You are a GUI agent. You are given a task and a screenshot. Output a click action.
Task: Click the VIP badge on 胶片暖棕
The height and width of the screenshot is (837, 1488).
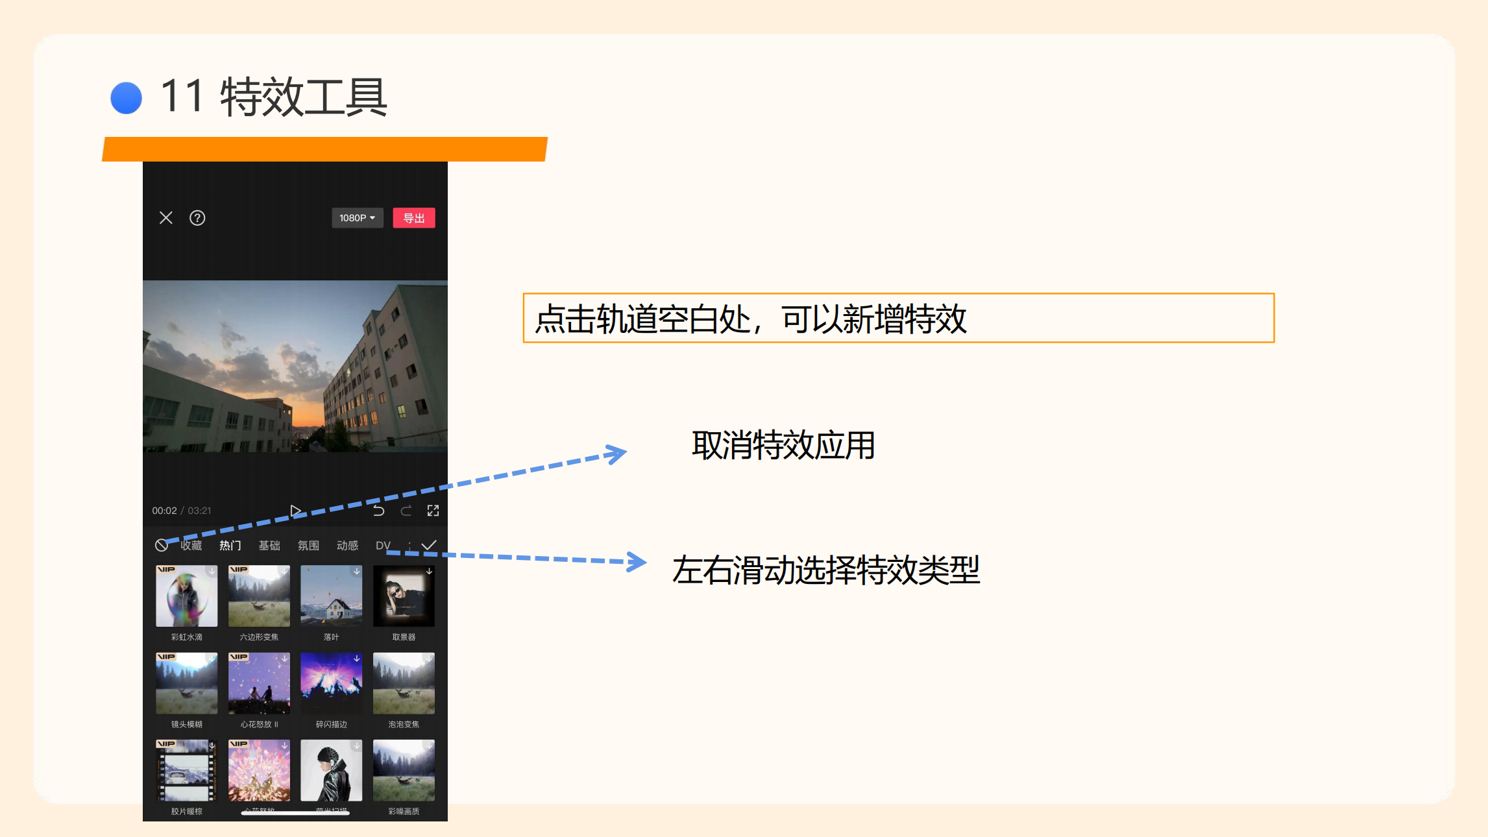point(166,744)
